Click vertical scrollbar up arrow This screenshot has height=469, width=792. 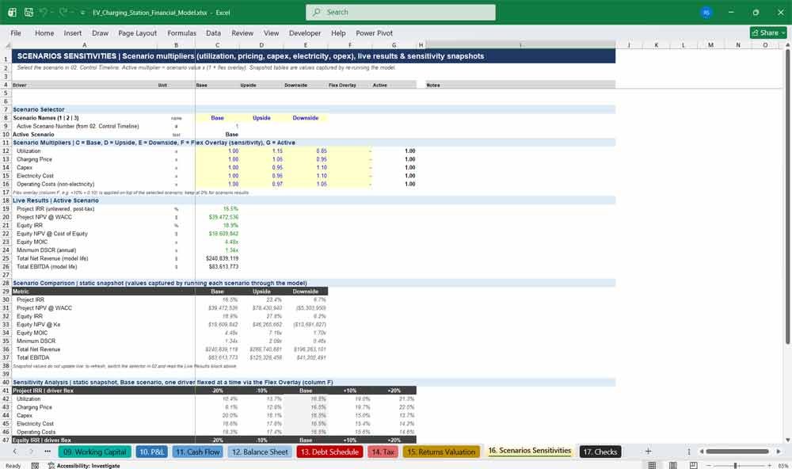pyautogui.click(x=787, y=45)
